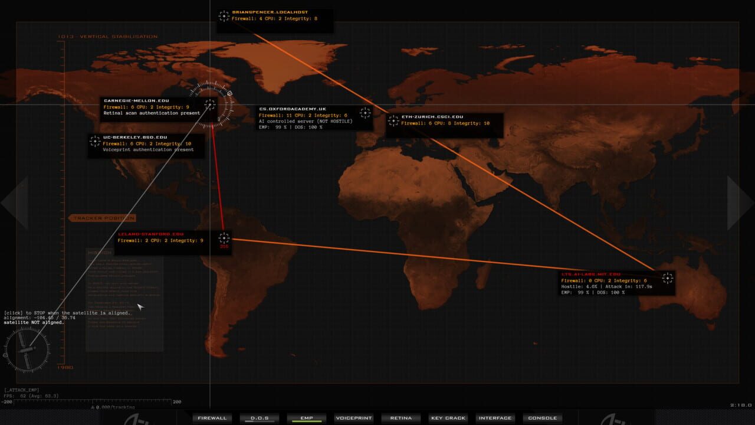Click the UC-BERKELEY.BSD.EDU server name
The image size is (755, 425).
[135, 137]
